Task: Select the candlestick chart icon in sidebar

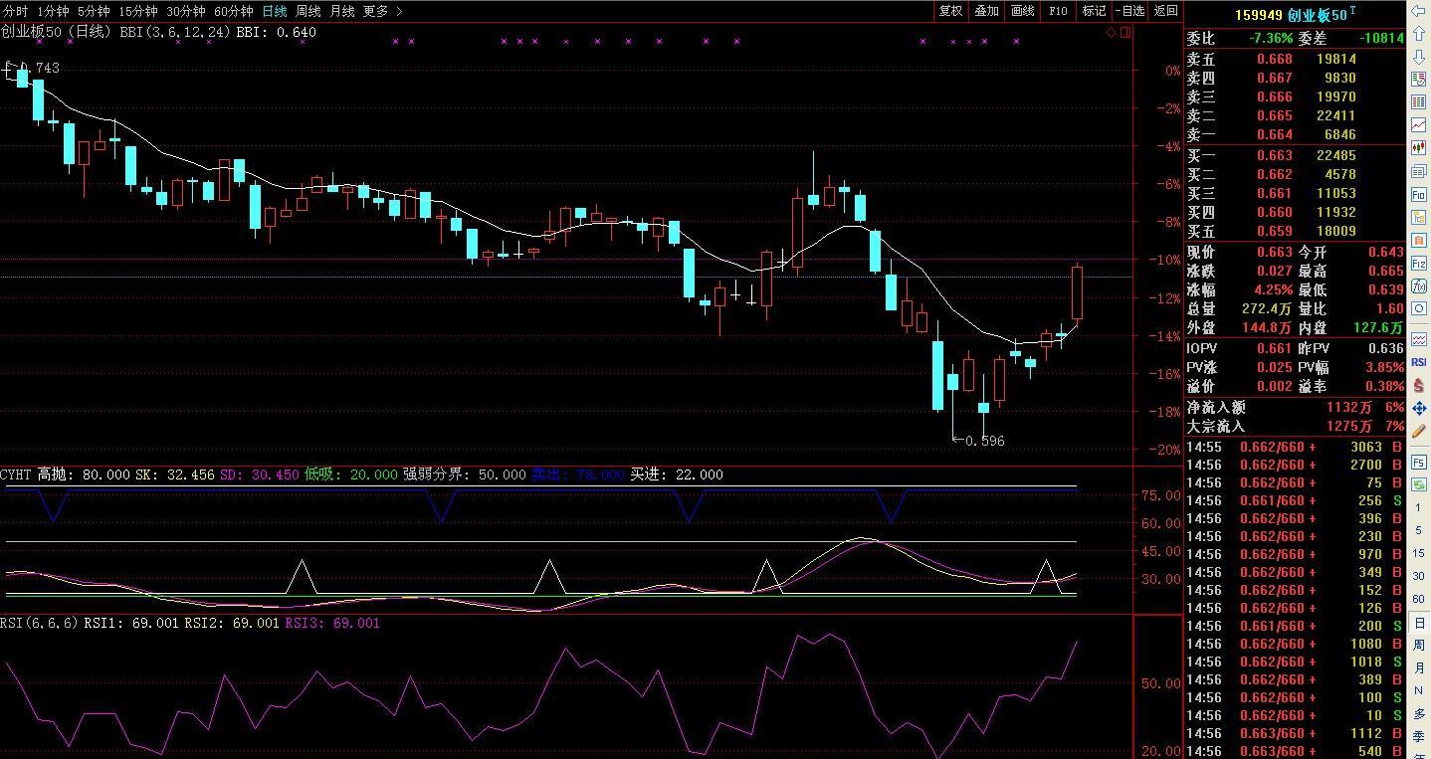Action: (1419, 147)
